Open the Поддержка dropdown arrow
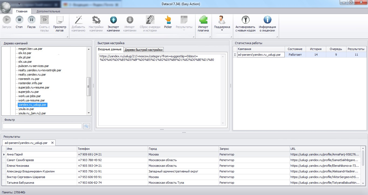 point(222,30)
